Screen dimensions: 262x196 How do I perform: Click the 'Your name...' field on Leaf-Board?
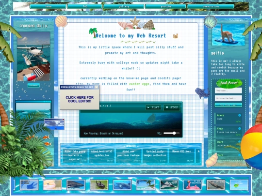pyautogui.click(x=228, y=90)
